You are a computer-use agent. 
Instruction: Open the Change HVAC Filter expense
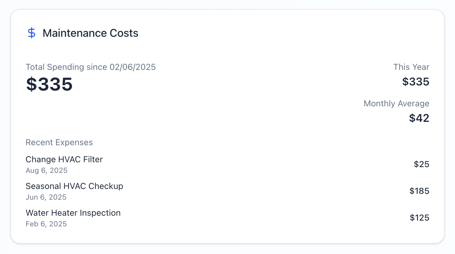pos(64,159)
